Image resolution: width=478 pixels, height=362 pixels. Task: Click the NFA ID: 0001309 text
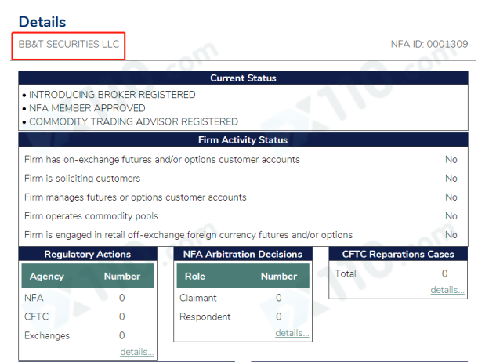[x=429, y=44]
